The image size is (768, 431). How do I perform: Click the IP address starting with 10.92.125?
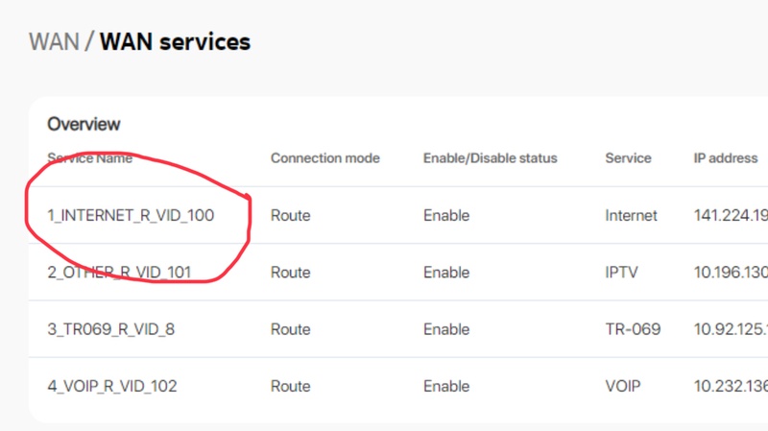pyautogui.click(x=730, y=329)
